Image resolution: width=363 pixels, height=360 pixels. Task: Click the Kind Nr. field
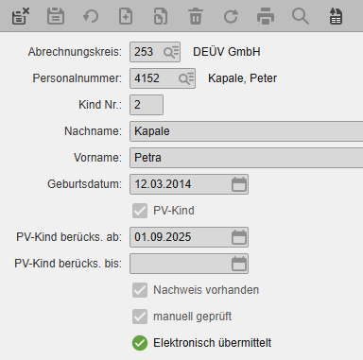pos(147,105)
